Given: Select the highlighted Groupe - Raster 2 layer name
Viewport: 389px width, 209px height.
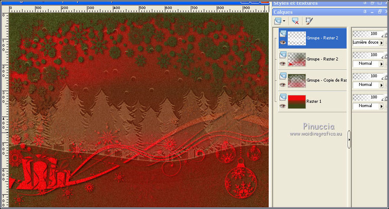Looking at the screenshot, I should 322,38.
